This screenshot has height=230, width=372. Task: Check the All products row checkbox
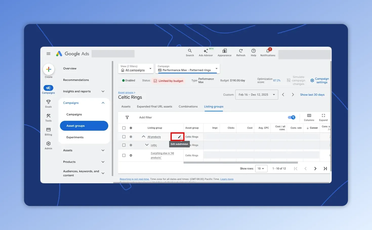124,137
